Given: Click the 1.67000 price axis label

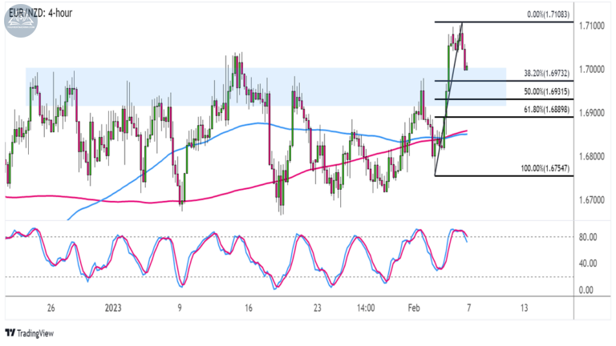Looking at the screenshot, I should (x=592, y=200).
